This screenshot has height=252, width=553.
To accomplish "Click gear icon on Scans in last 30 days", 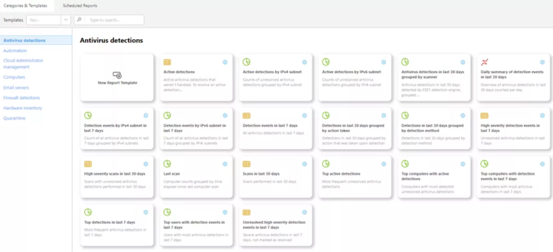I will pyautogui.click(x=304, y=164).
